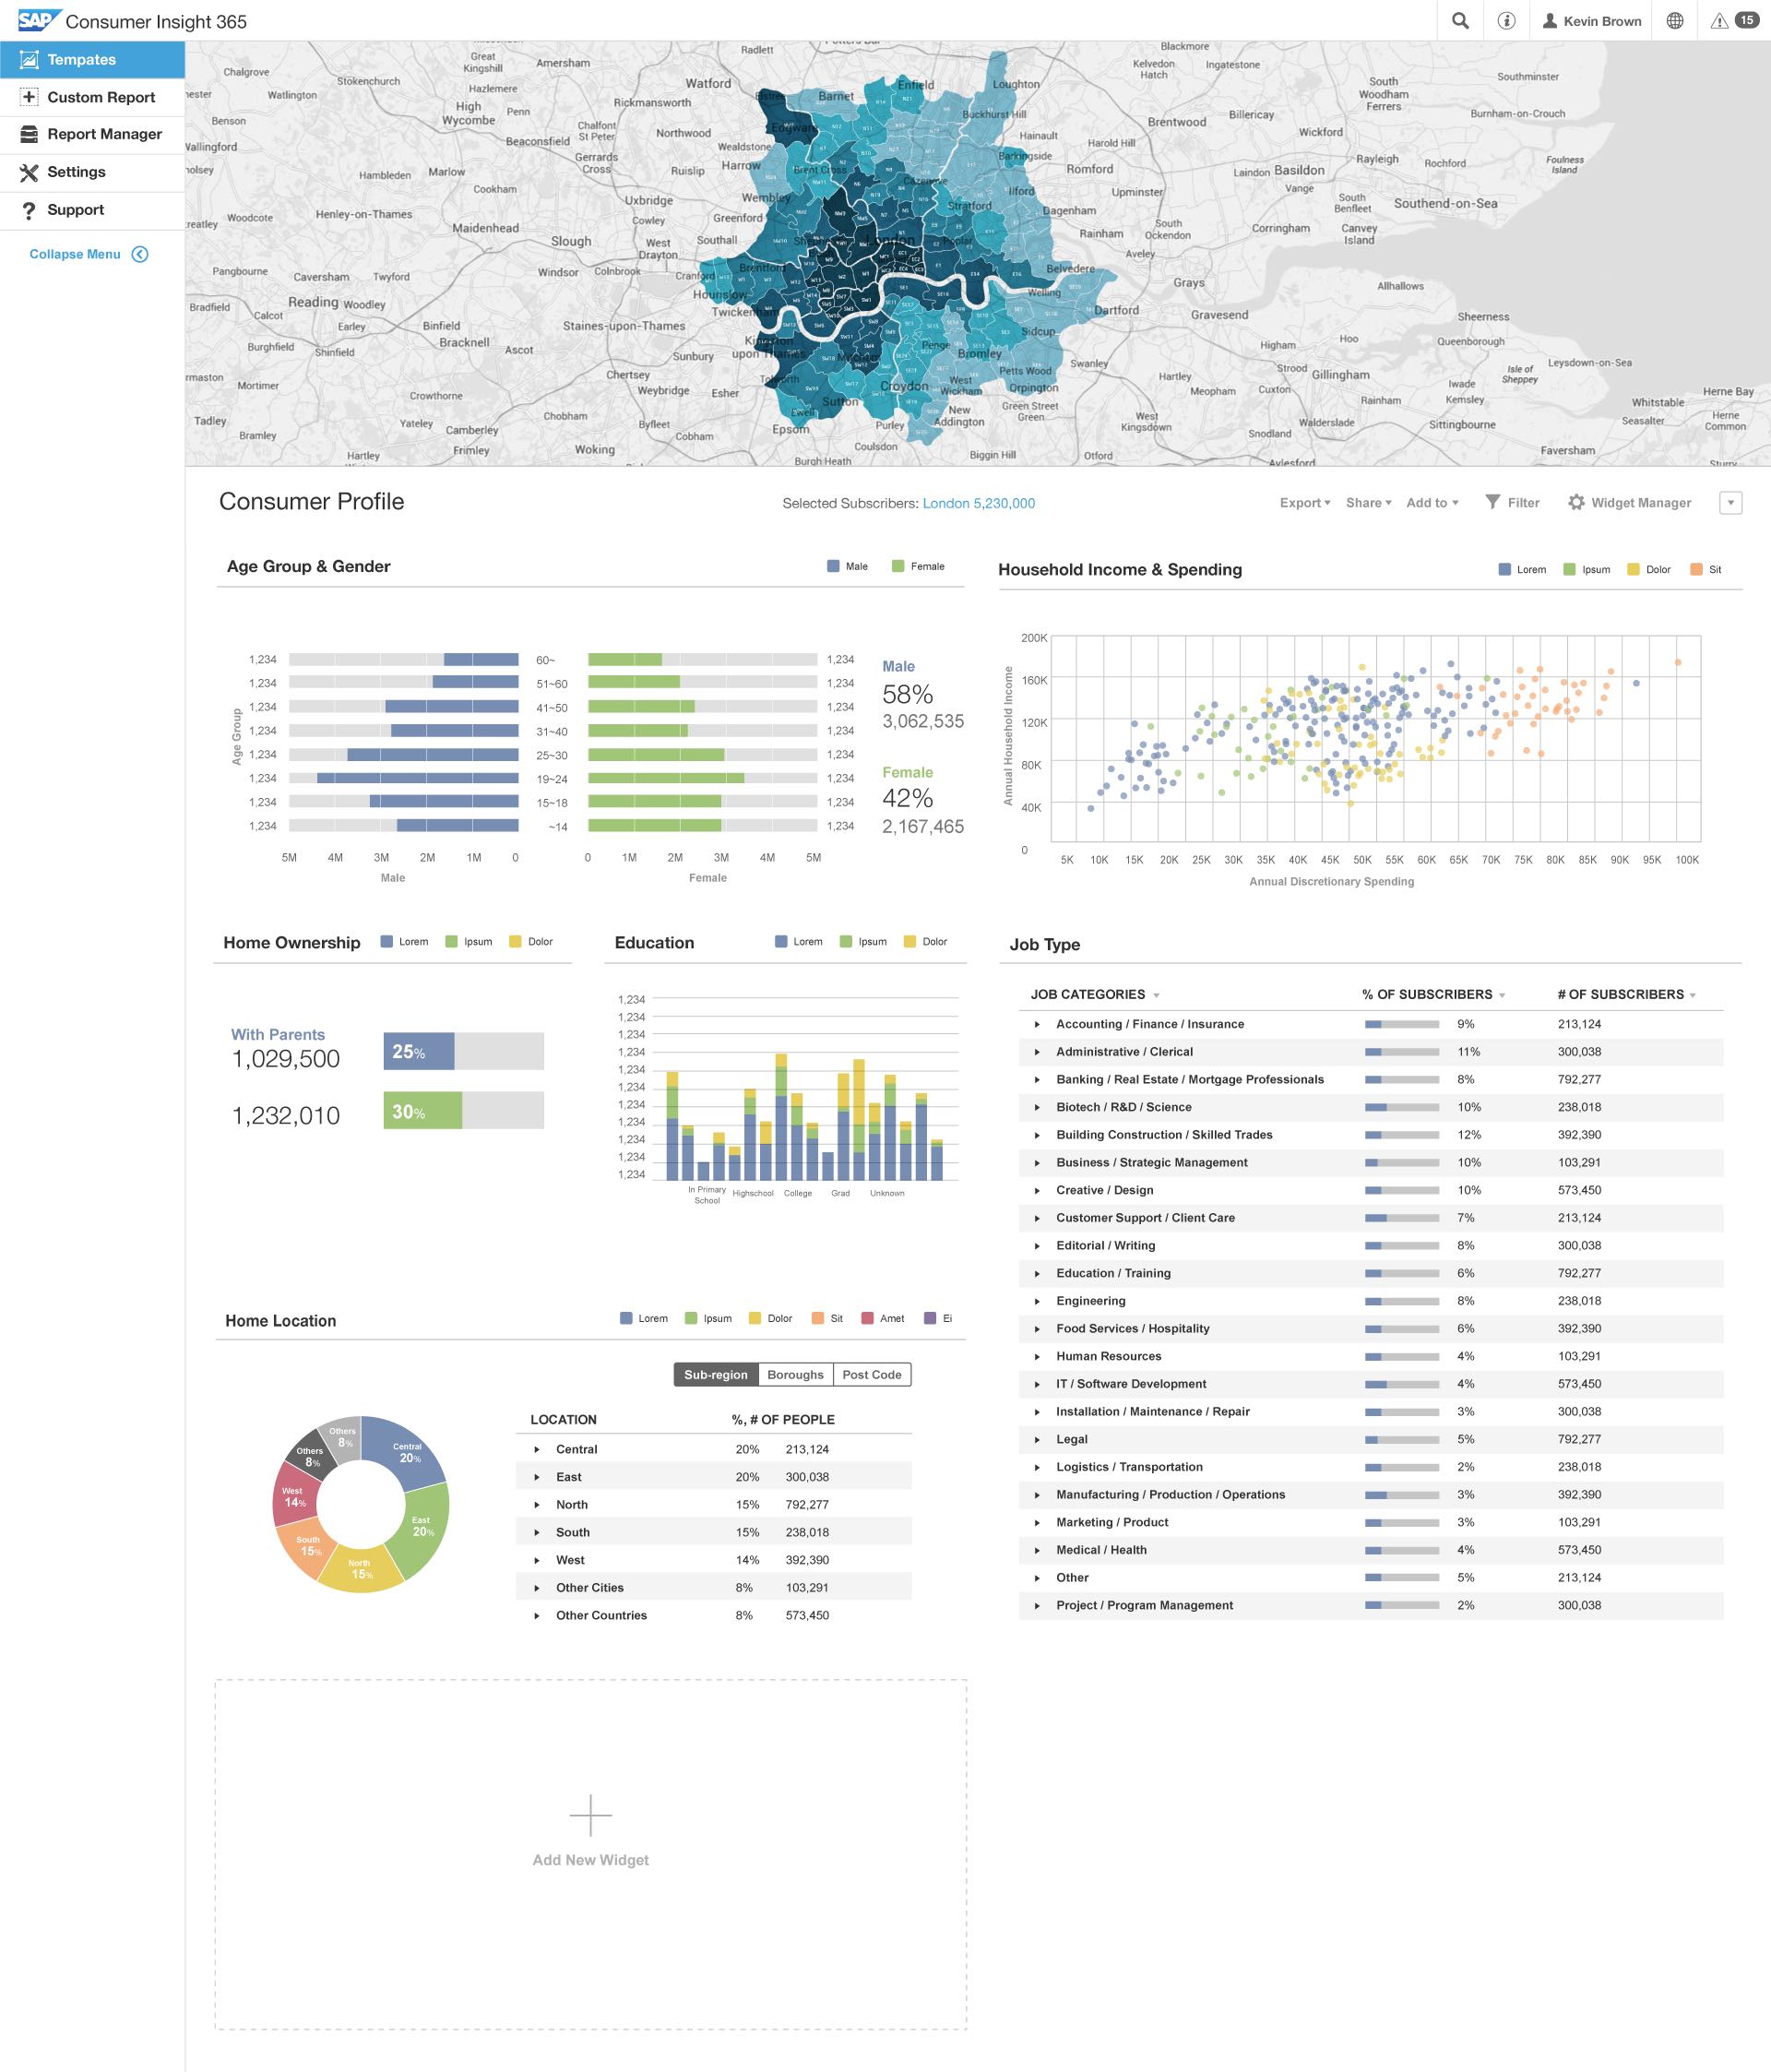Open the alert notifications icon
The height and width of the screenshot is (2072, 1771).
pos(1720,21)
